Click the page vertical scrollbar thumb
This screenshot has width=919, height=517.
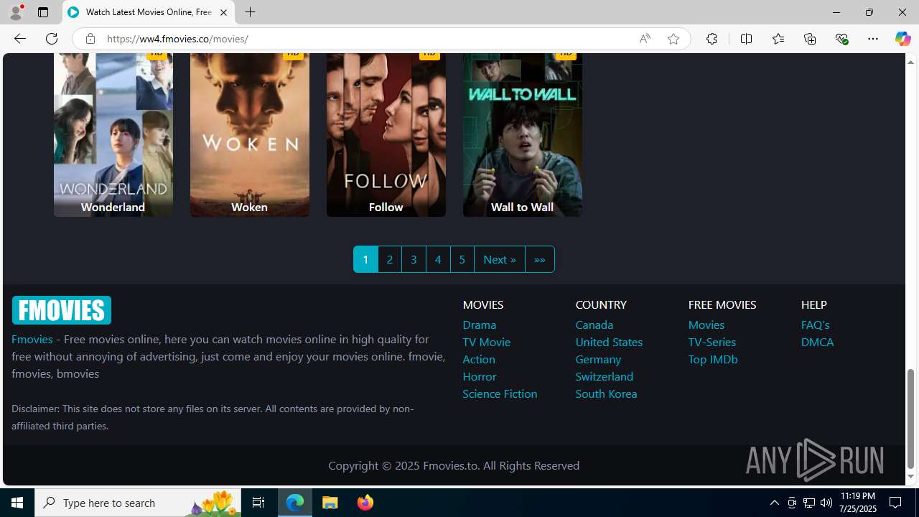coord(910,419)
